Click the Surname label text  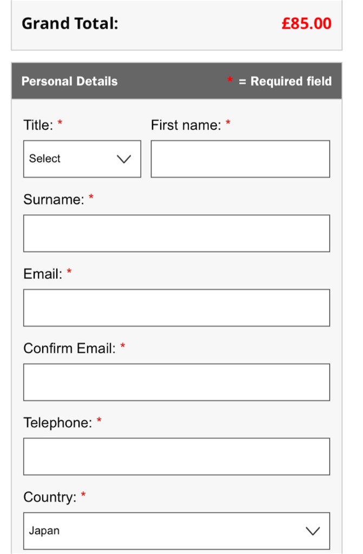[54, 200]
